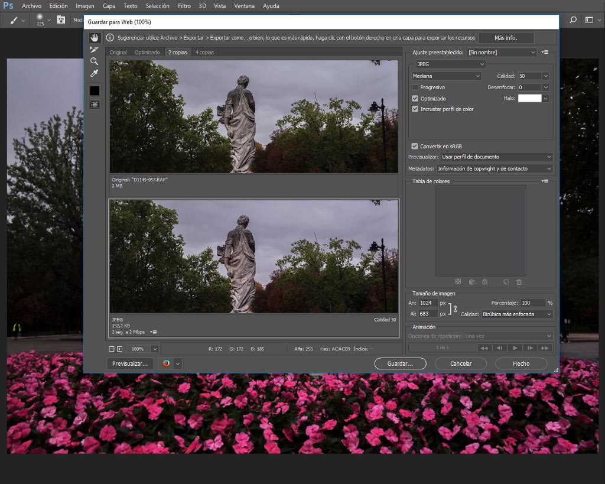The image size is (605, 484).
Task: Toggle the constrain proportions link icon
Action: tap(456, 308)
